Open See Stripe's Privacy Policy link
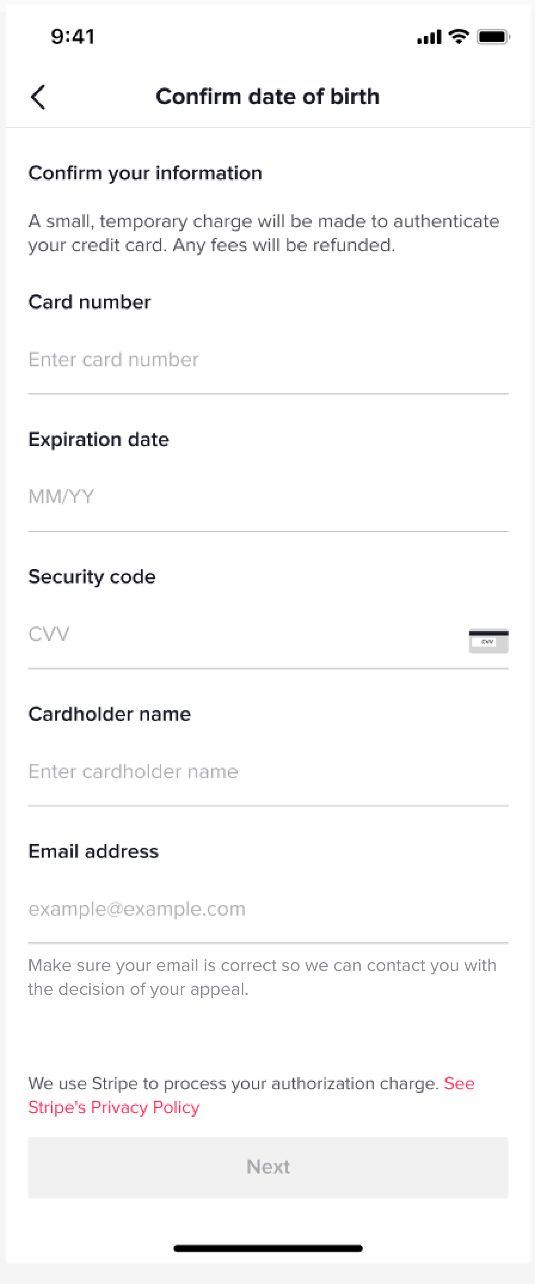Screen dimensions: 535x1284 coord(114,1107)
